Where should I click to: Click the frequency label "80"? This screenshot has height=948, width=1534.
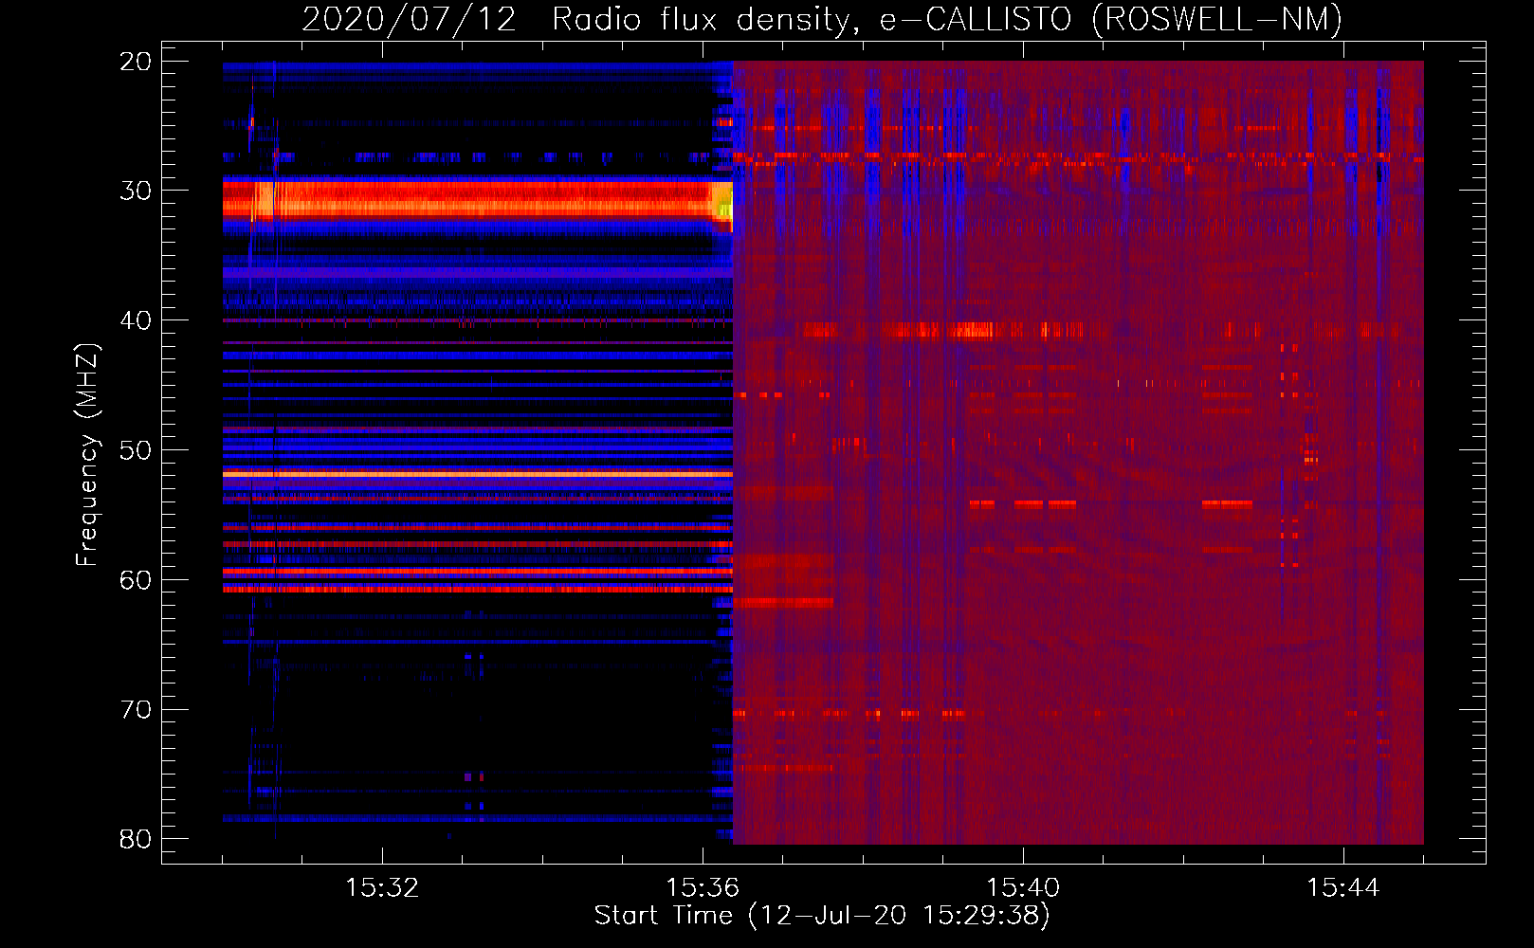coord(136,839)
